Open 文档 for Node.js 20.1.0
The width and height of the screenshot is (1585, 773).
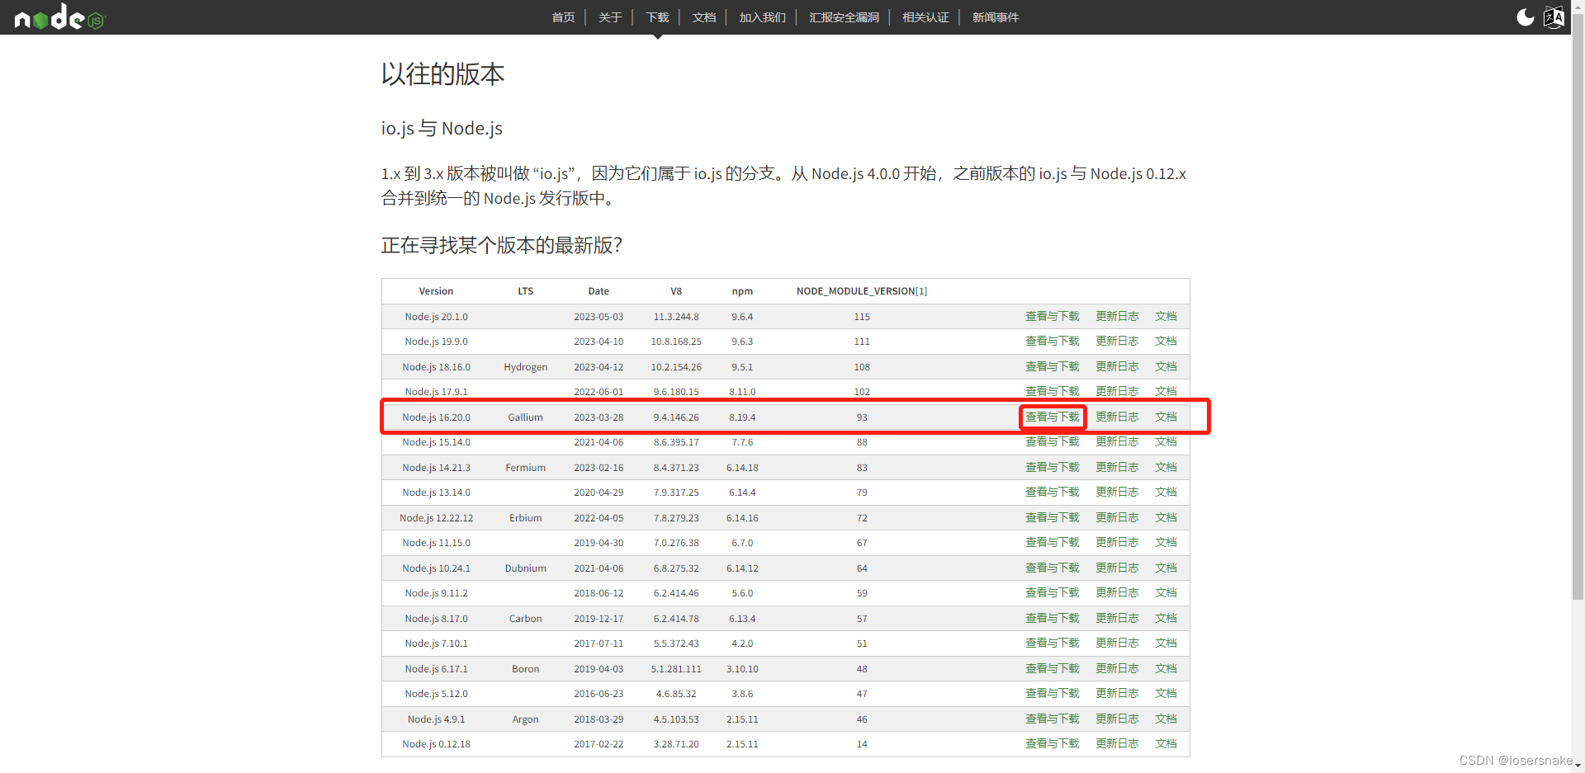[1166, 317]
